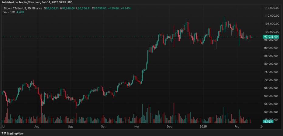This screenshot has height=136, width=283.
Task: Click the Dec label on time axis
Action: (x=170, y=126)
